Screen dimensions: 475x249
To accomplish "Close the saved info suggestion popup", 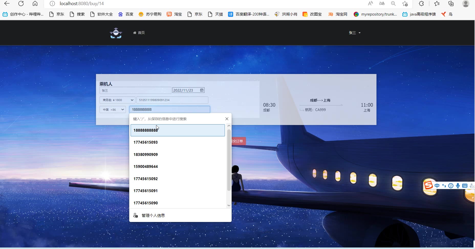I will coord(227,119).
